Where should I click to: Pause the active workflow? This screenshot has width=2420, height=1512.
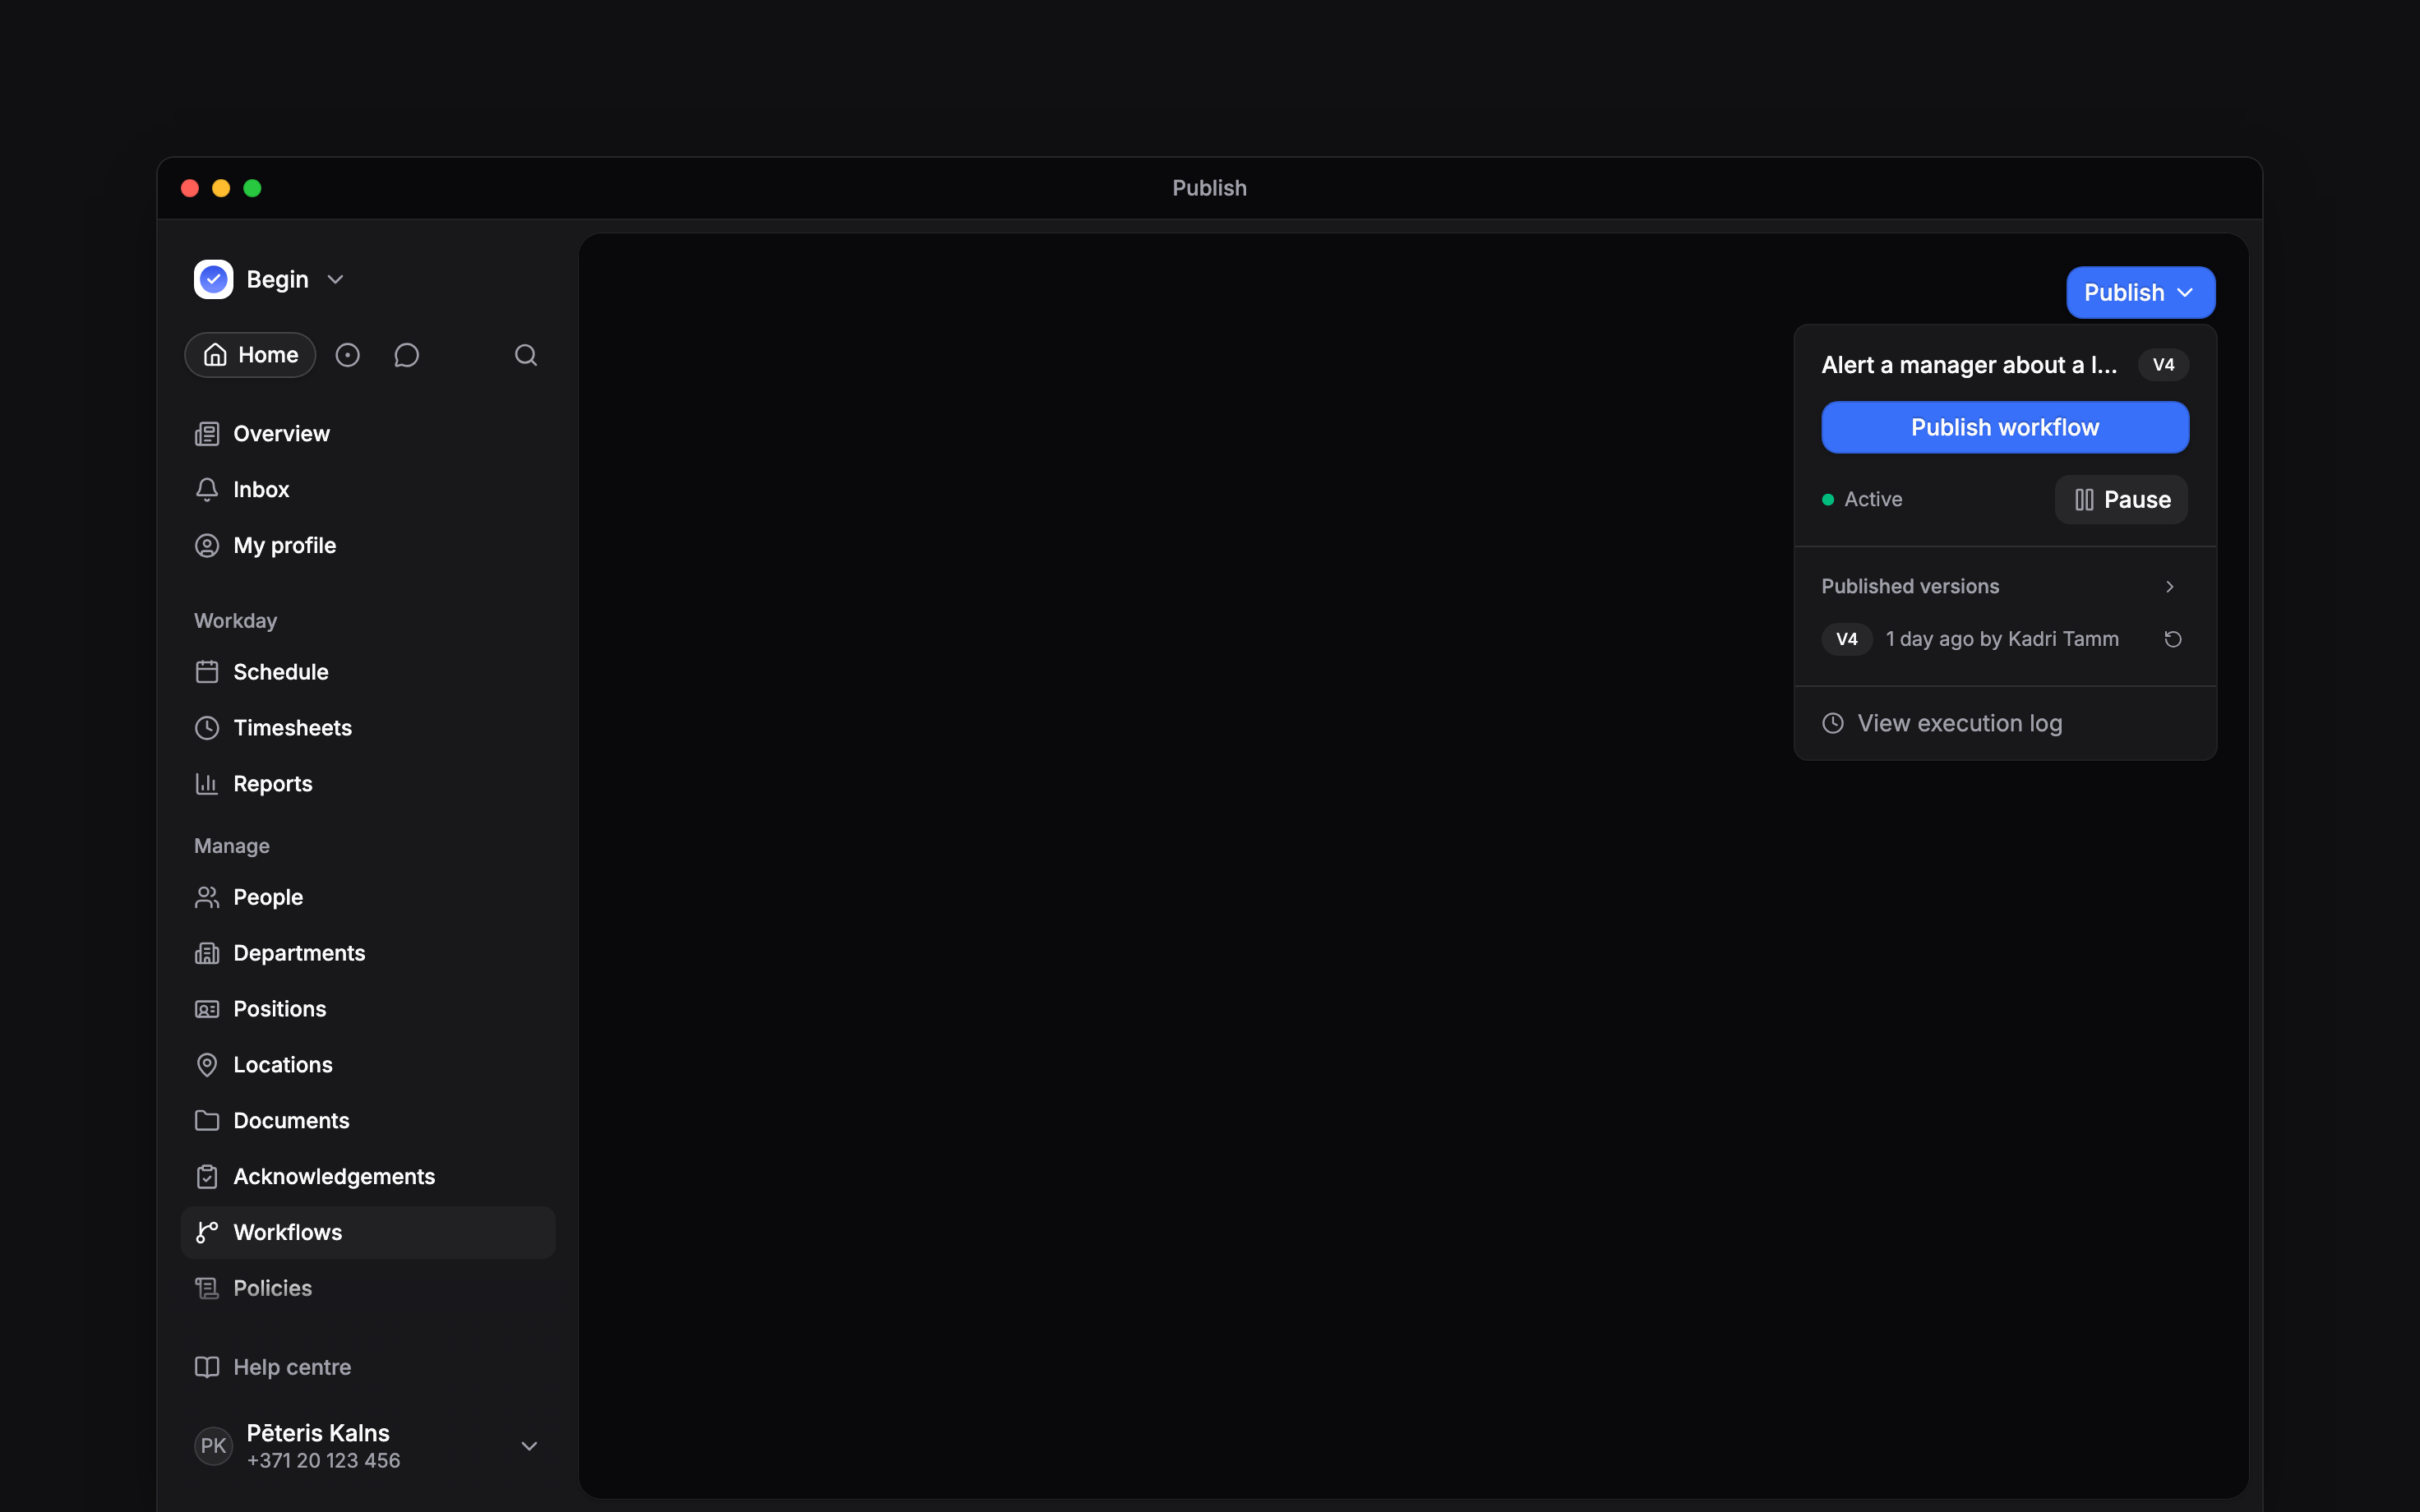click(2121, 500)
